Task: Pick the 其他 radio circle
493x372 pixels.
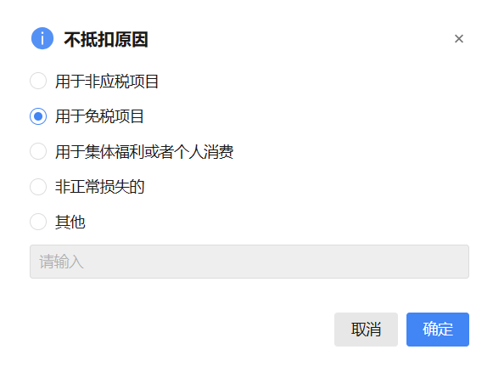Action: 38,222
